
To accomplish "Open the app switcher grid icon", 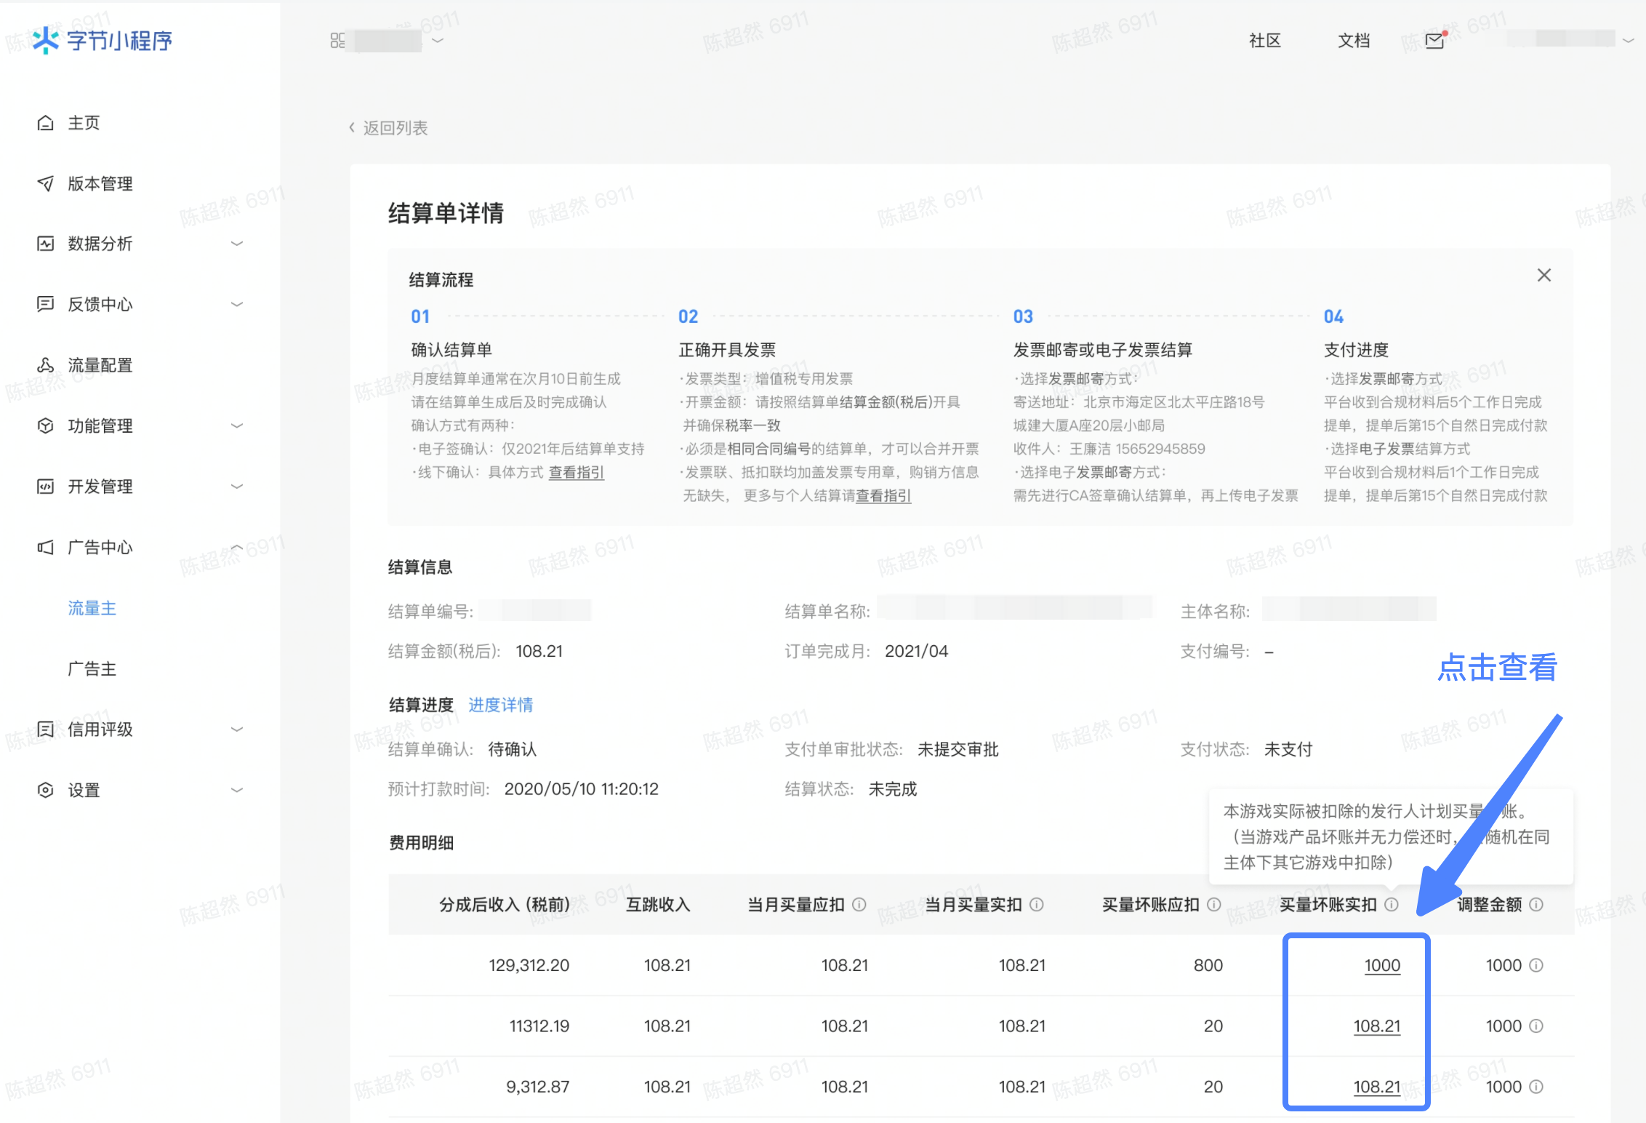I will (x=337, y=41).
